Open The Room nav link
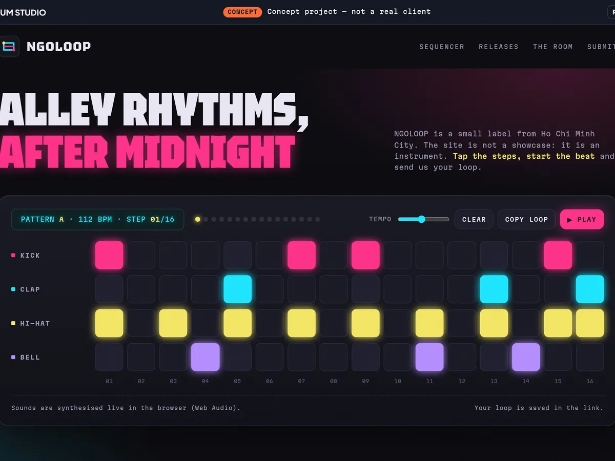Image resolution: width=615 pixels, height=461 pixels. 553,47
